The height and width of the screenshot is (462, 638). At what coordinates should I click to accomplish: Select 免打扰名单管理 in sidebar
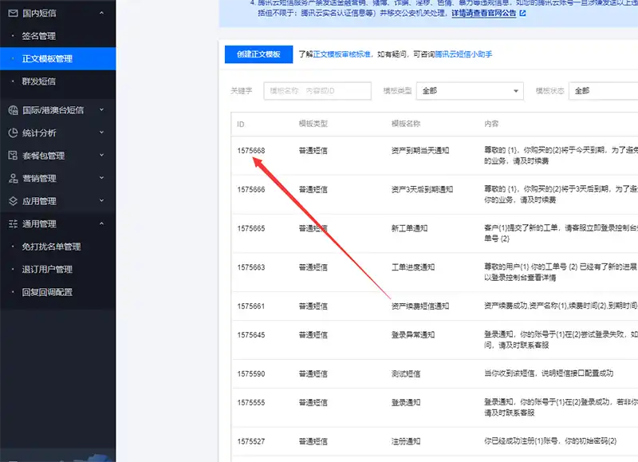[51, 247]
